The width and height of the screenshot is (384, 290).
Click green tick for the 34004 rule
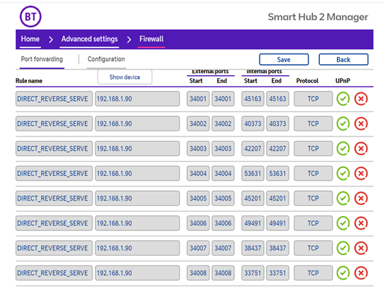click(343, 173)
